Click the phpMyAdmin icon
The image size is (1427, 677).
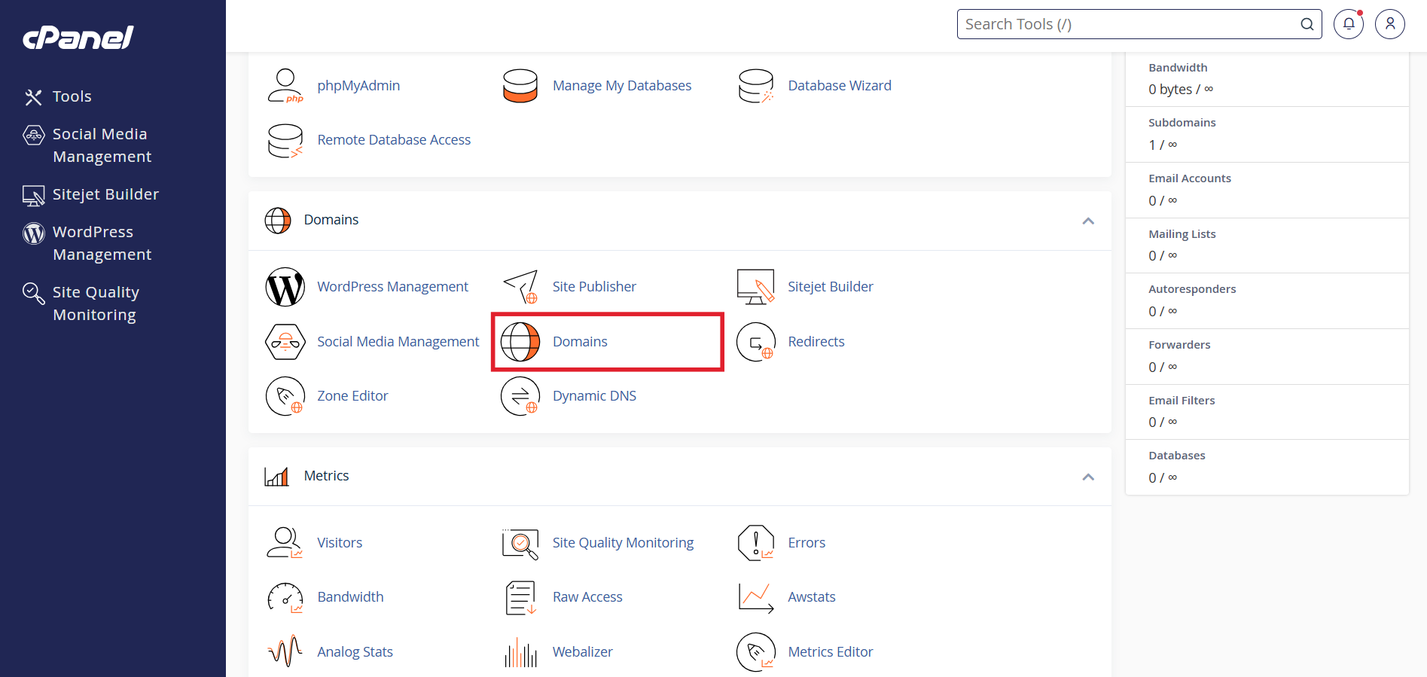pos(285,86)
